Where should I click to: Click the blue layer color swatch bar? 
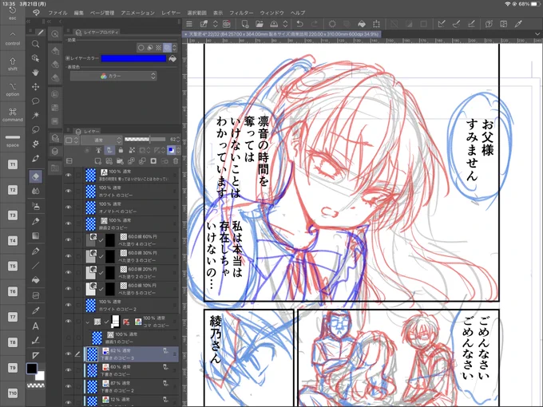[x=133, y=58]
